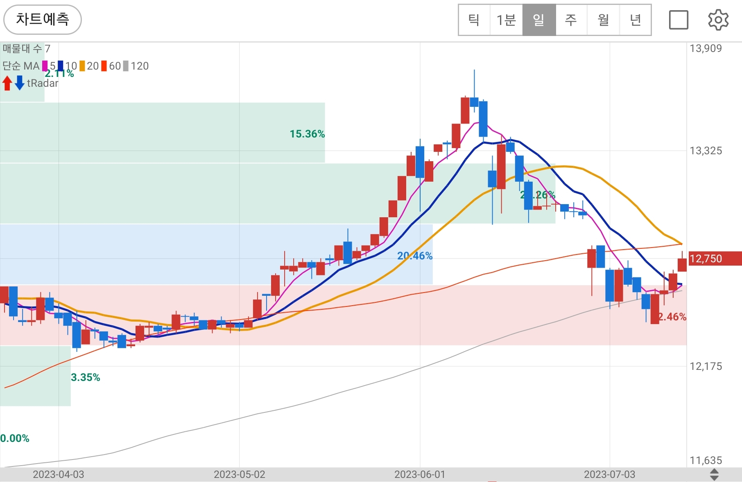Screen dimensions: 742x482
Task: Switch to the 틱 tick timeframe
Action: tap(474, 20)
